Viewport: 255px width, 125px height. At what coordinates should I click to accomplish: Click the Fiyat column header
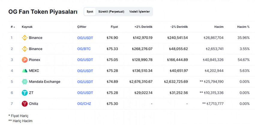(114, 27)
